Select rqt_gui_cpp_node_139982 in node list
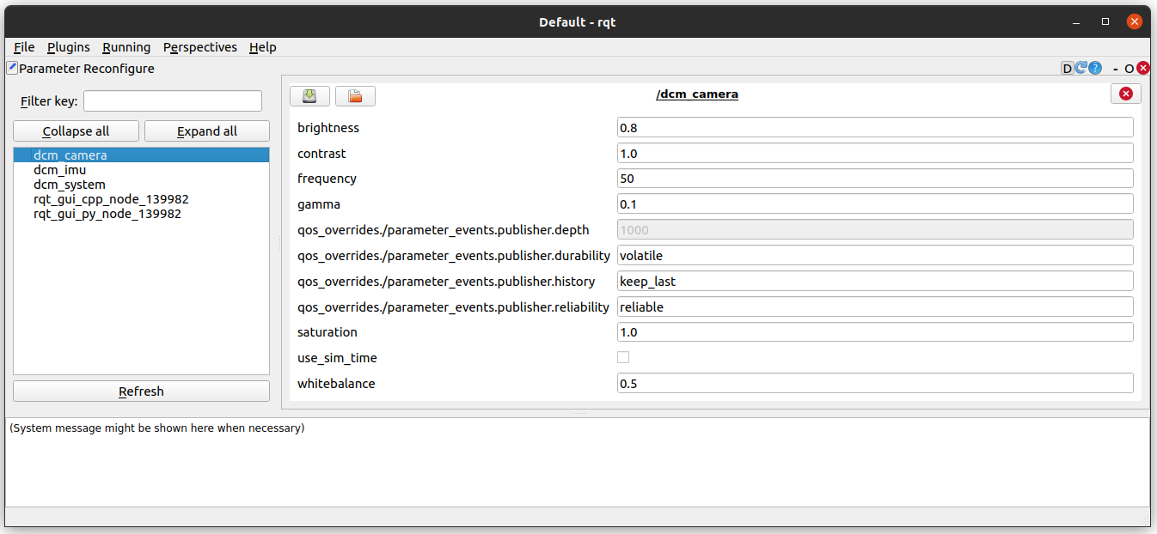The height and width of the screenshot is (534, 1157). point(111,199)
